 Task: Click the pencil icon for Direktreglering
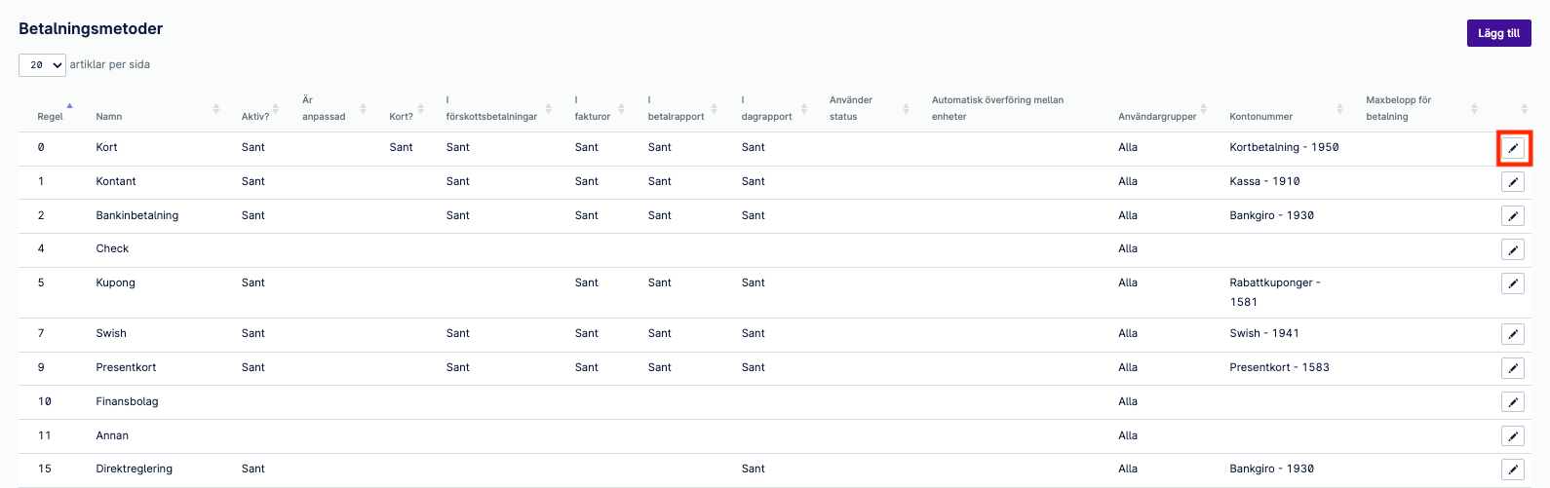[x=1513, y=469]
